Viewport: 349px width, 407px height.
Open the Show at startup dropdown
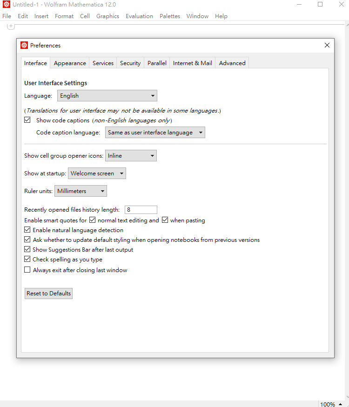[97, 173]
